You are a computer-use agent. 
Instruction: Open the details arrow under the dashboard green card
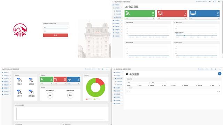pyautogui.click(x=52, y=83)
